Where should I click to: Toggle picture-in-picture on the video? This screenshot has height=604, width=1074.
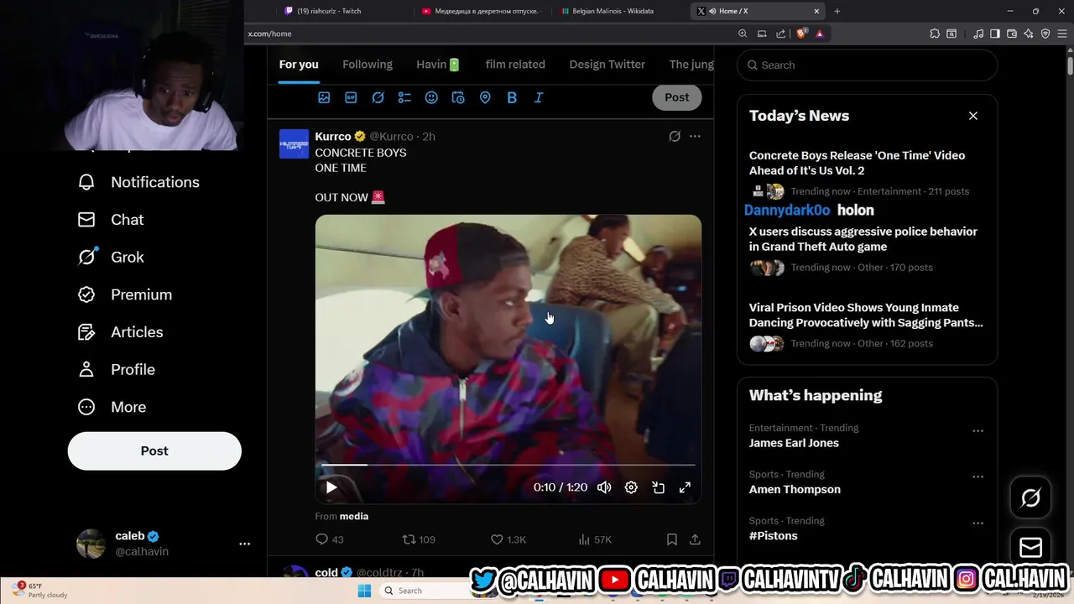tap(658, 487)
